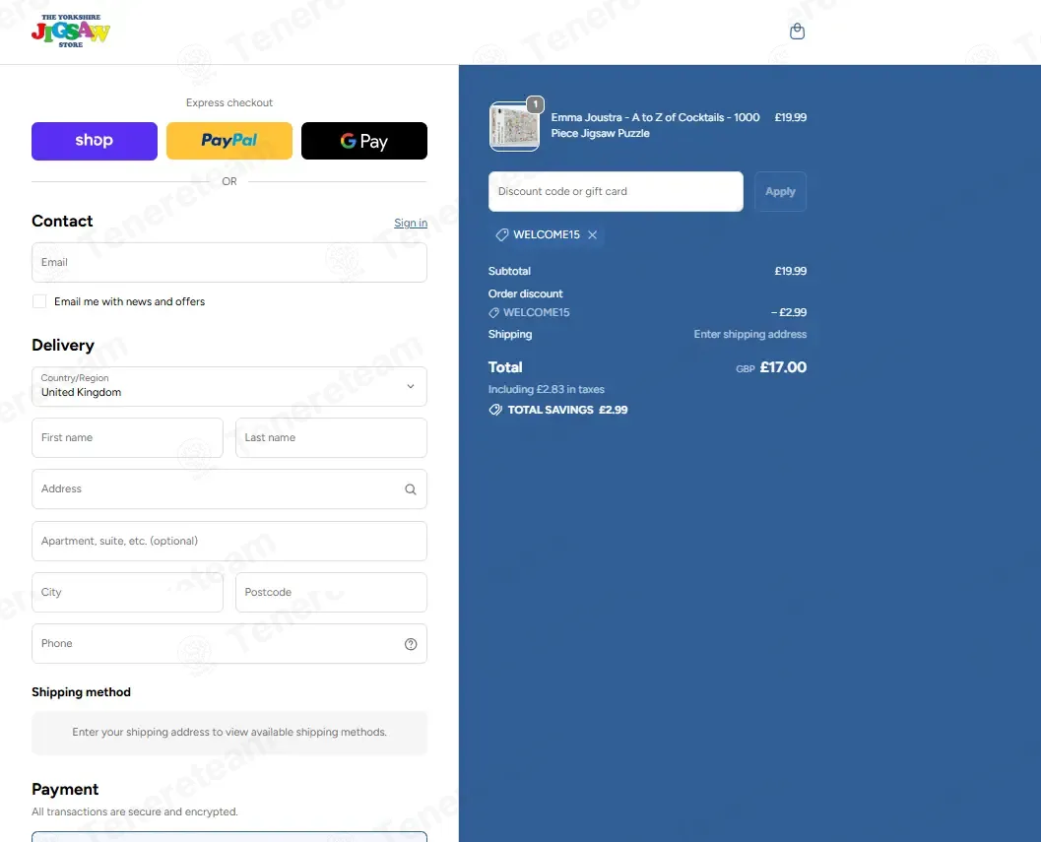Focus the Email input field
Viewport: 1041px width, 842px height.
coord(229,262)
